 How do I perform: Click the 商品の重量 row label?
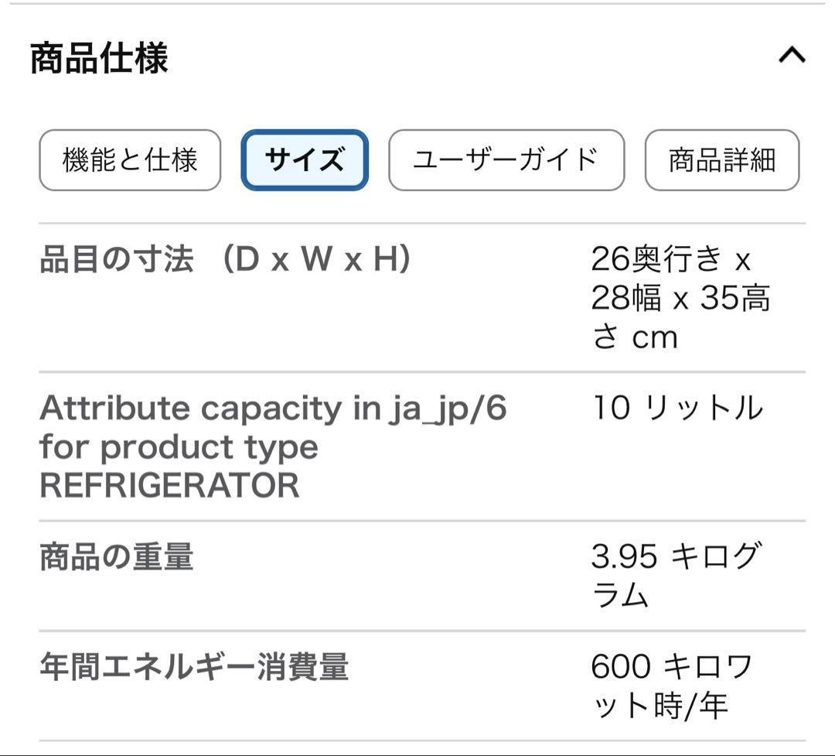tap(116, 557)
